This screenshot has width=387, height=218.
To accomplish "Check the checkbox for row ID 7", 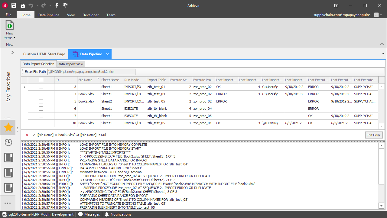I will tap(41, 116).
